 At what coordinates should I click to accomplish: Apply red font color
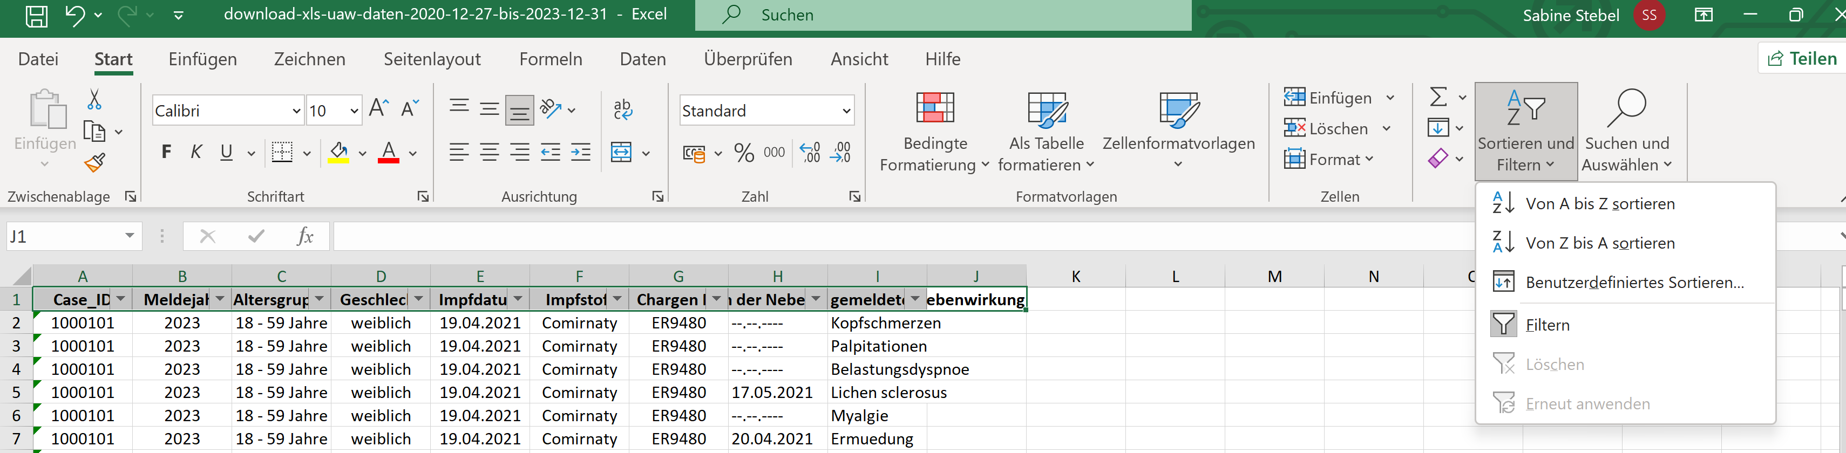click(x=389, y=153)
